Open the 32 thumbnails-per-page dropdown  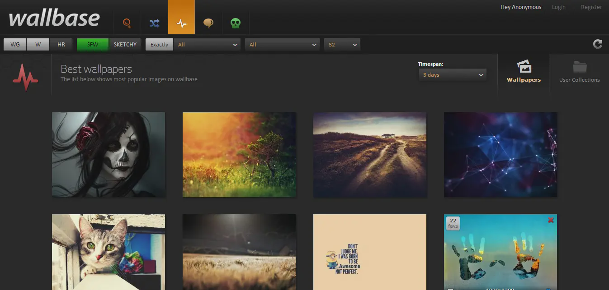click(342, 45)
